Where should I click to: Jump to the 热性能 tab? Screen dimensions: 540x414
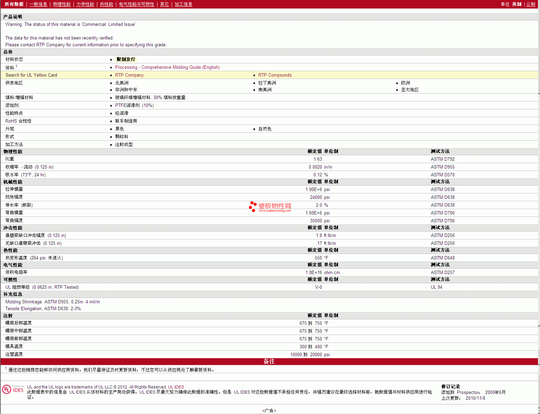pyautogui.click(x=106, y=4)
